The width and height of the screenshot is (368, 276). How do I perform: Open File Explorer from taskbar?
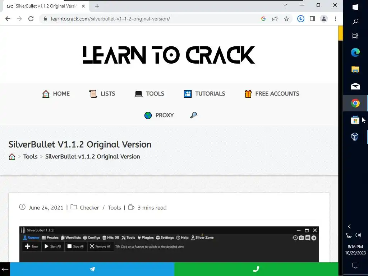click(x=355, y=69)
